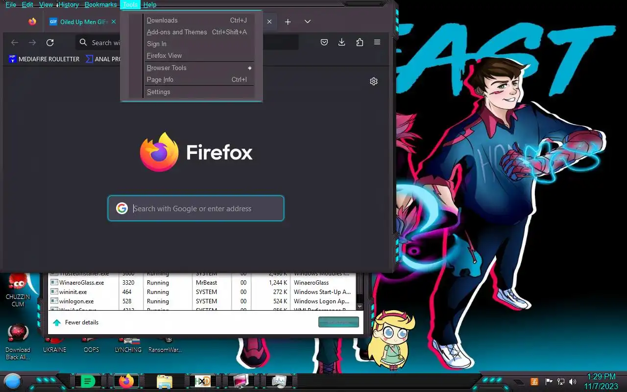Image resolution: width=627 pixels, height=392 pixels.
Task: Close the open Tools menu via its title
Action: pos(130,4)
